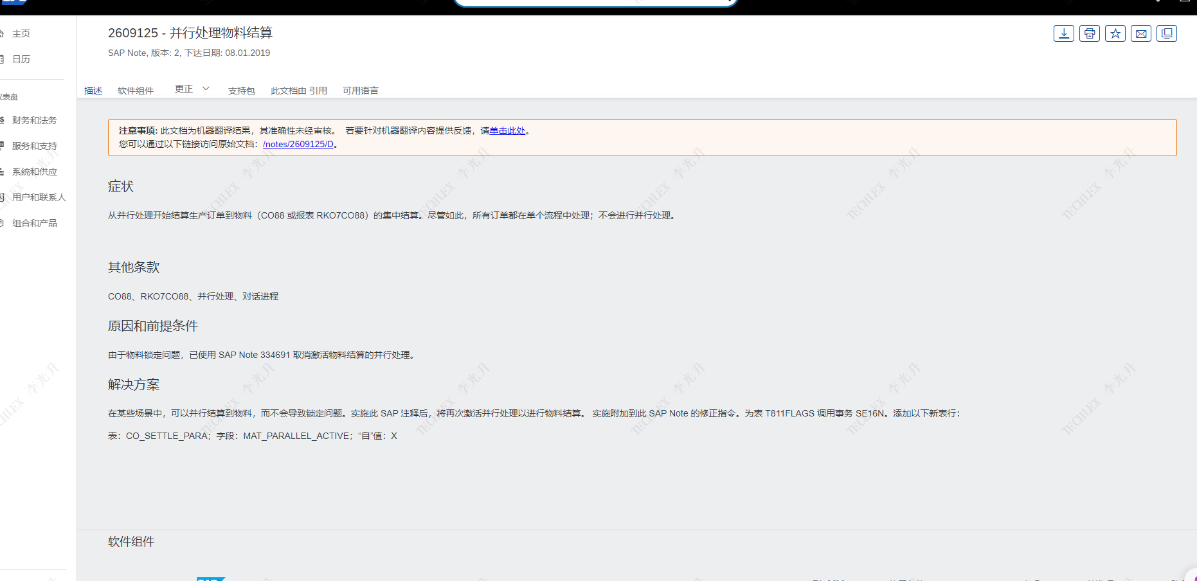The image size is (1197, 581).
Task: Open 财务和法务 sidebar item
Action: point(35,120)
